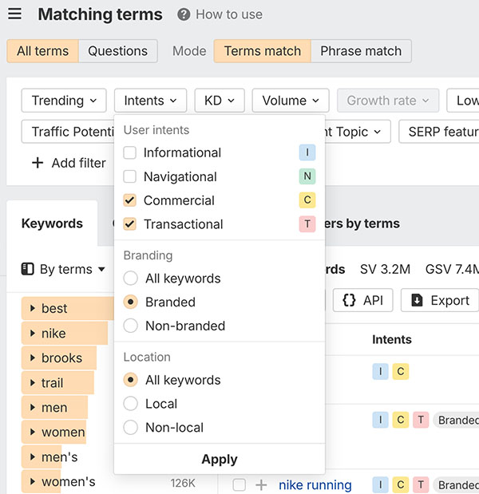Check the Navigational intent checkbox
Image resolution: width=479 pixels, height=494 pixels.
pos(130,176)
